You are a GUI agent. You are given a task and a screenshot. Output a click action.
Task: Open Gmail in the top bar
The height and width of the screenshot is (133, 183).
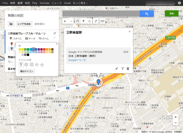pyautogui.click(x=67, y=3)
